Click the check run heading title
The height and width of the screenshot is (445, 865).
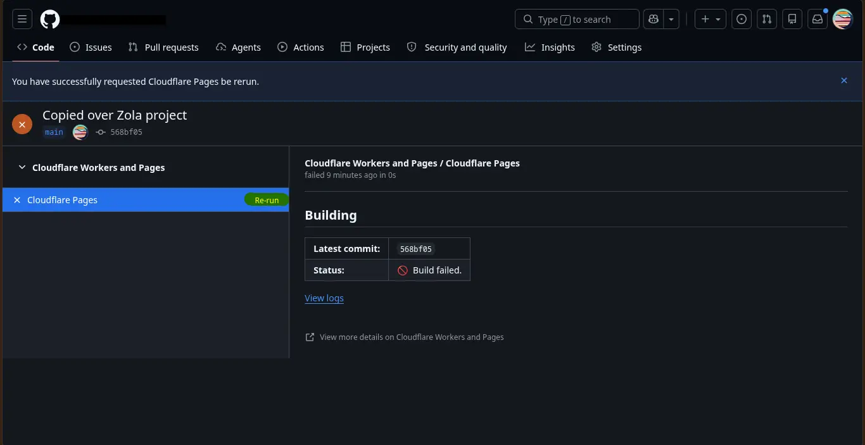pos(412,163)
